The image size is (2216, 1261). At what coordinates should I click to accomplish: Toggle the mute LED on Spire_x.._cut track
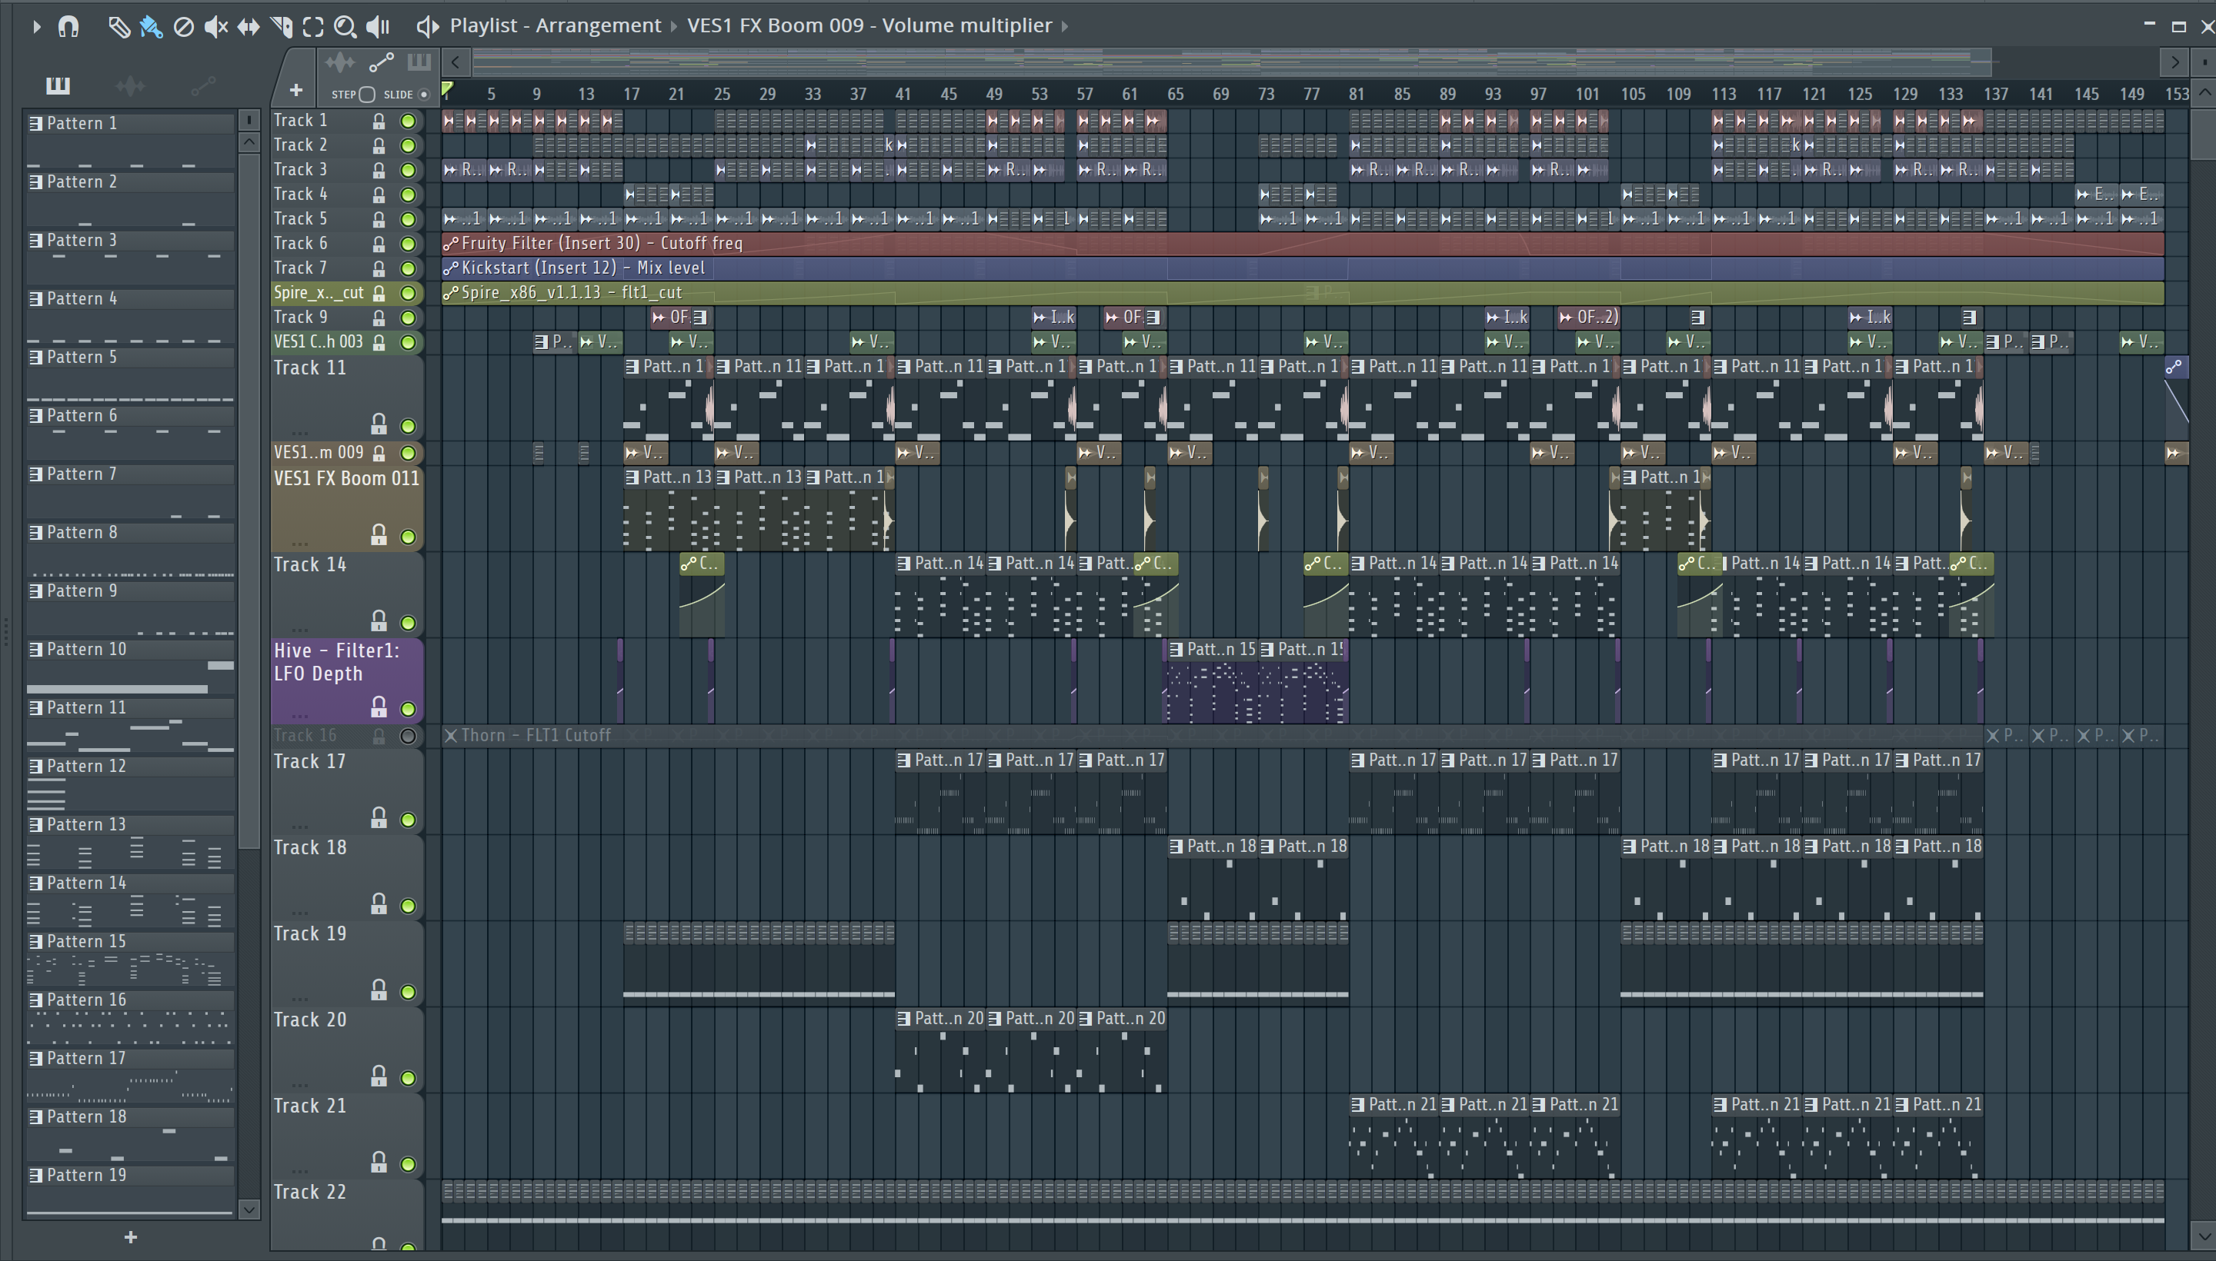(407, 294)
